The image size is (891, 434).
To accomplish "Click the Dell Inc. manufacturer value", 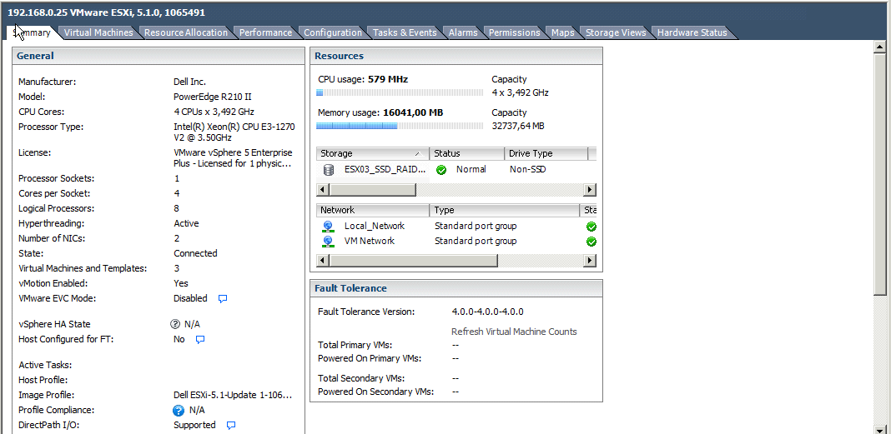I will [189, 82].
